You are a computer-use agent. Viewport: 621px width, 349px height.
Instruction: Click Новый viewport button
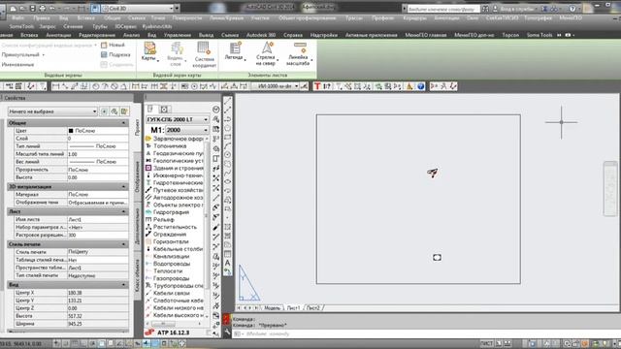click(113, 46)
